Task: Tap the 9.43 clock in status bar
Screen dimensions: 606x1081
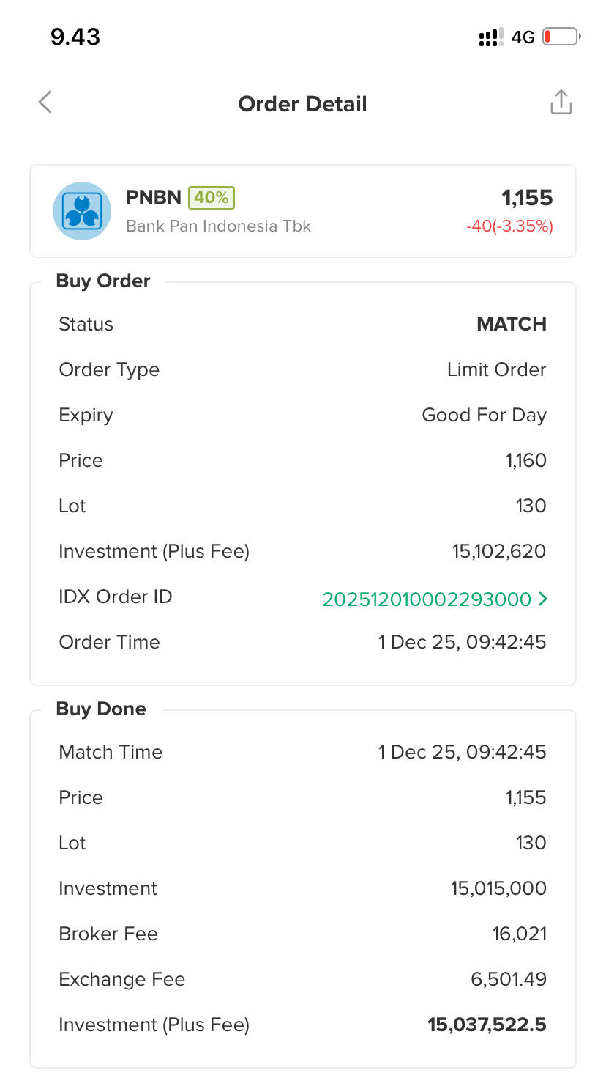Action: [x=75, y=37]
